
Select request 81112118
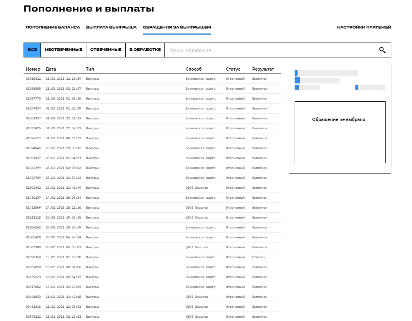(x=152, y=217)
